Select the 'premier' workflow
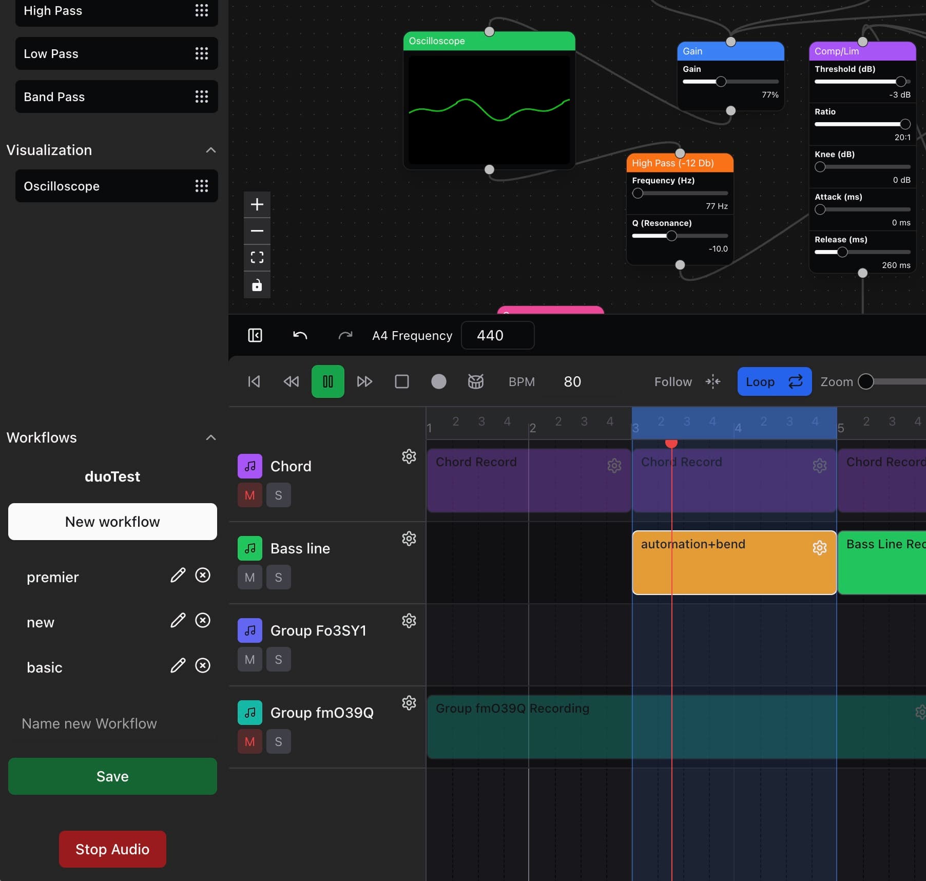The image size is (926, 881). [x=53, y=577]
